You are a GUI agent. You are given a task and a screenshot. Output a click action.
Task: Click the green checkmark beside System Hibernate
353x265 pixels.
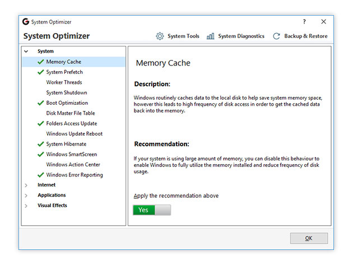click(x=41, y=144)
